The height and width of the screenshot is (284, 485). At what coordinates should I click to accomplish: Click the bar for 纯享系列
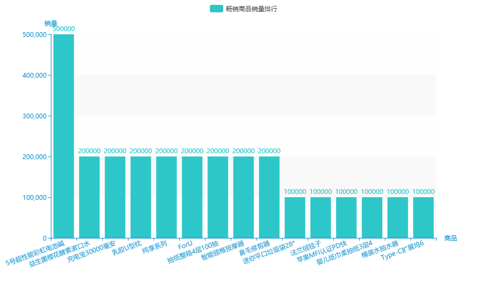pyautogui.click(x=166, y=197)
